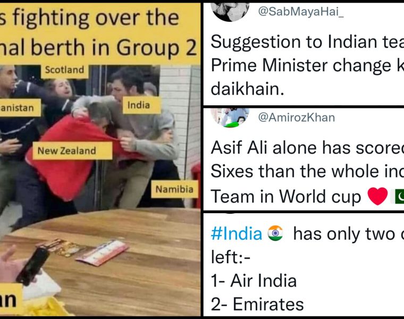Click the tweet text about Asif Ali

tap(307, 172)
